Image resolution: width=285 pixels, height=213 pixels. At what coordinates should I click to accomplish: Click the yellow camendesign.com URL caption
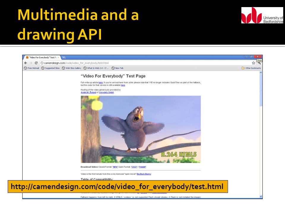point(118,187)
